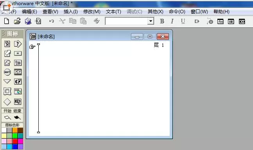Image resolution: width=253 pixels, height=150 pixels.
Task: Choose the white icon color swatch
Action: coord(4,130)
